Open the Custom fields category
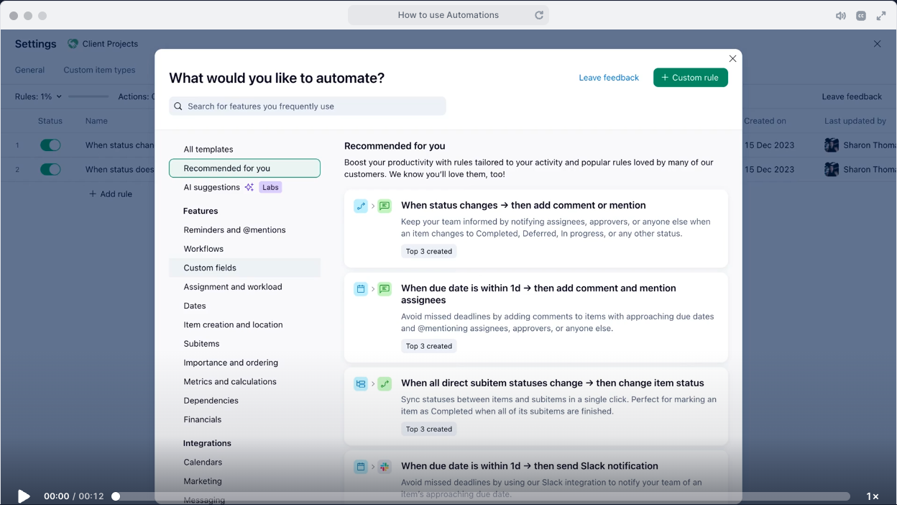897x505 pixels. pos(210,268)
